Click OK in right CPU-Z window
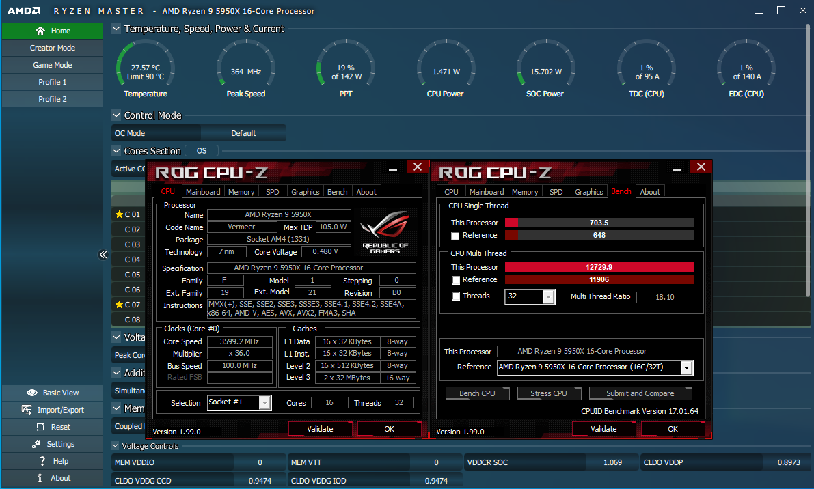The image size is (814, 489). [673, 429]
